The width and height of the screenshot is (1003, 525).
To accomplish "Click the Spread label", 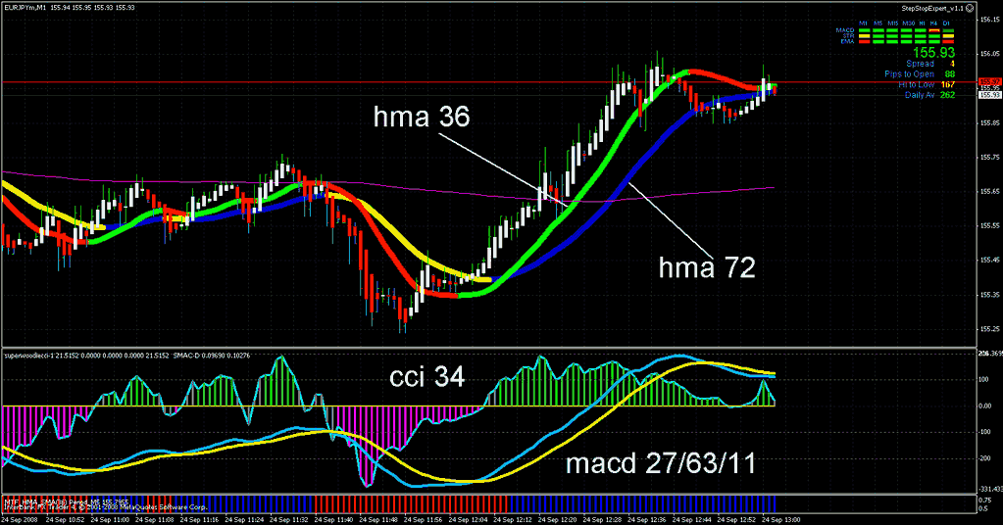I will [921, 64].
